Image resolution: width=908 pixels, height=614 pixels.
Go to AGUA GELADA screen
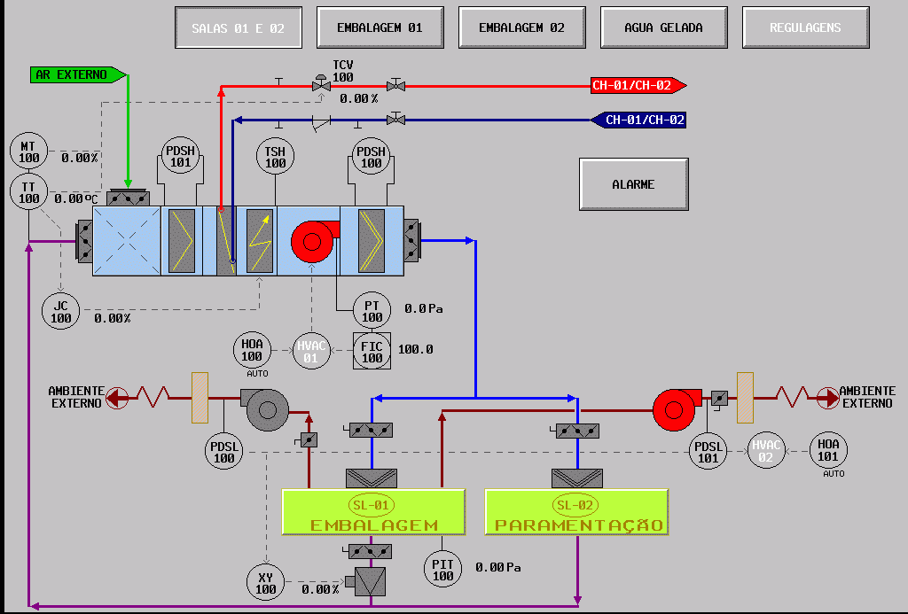(x=663, y=27)
